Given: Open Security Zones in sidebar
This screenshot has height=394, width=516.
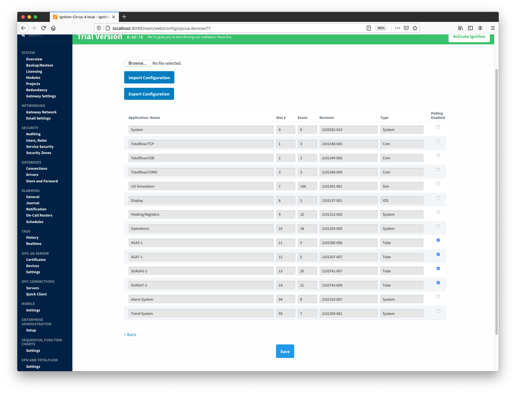Looking at the screenshot, I should coord(39,153).
